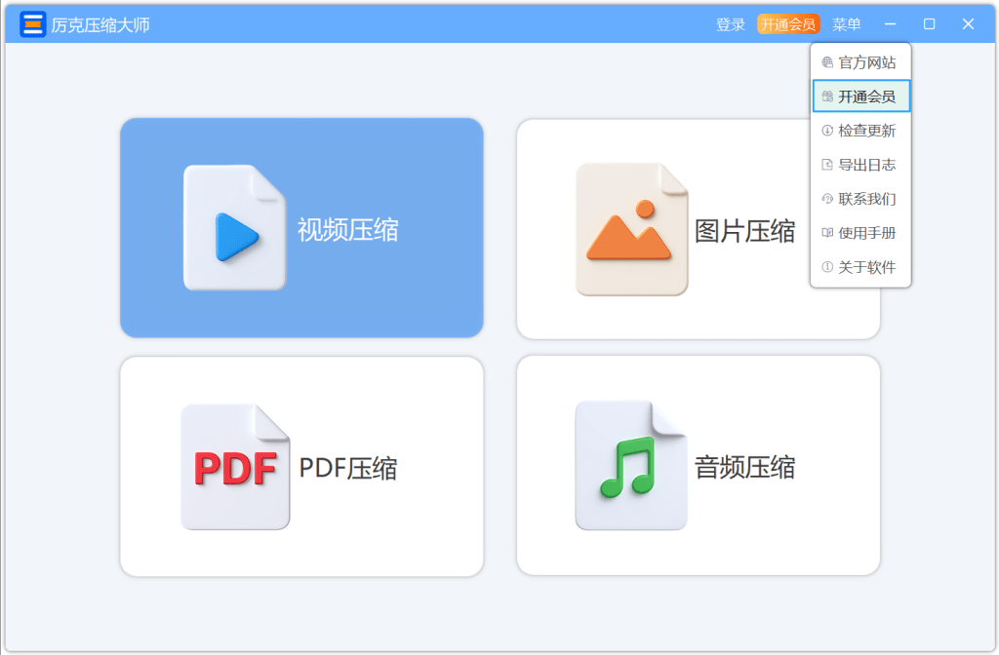Click the info icon beside 关于软件

pyautogui.click(x=827, y=267)
